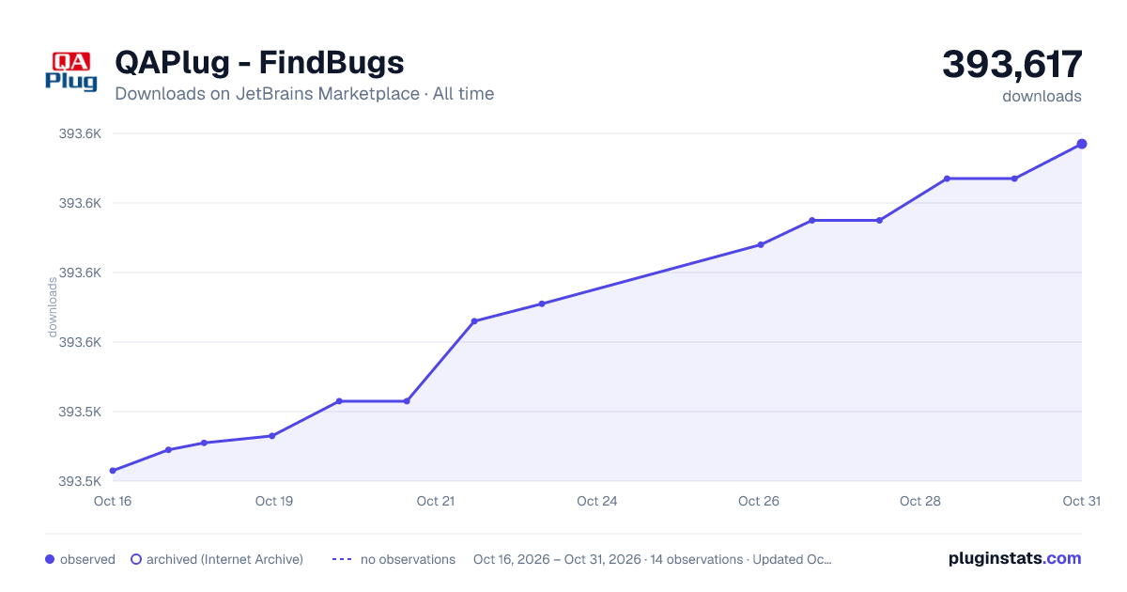Click the Oct 19 axis label
The width and height of the screenshot is (1127, 592).
point(274,501)
